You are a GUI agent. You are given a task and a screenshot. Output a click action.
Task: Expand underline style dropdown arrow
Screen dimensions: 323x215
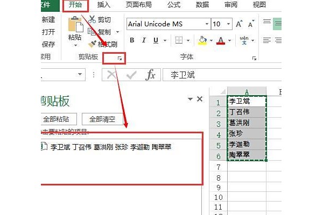(x=165, y=40)
